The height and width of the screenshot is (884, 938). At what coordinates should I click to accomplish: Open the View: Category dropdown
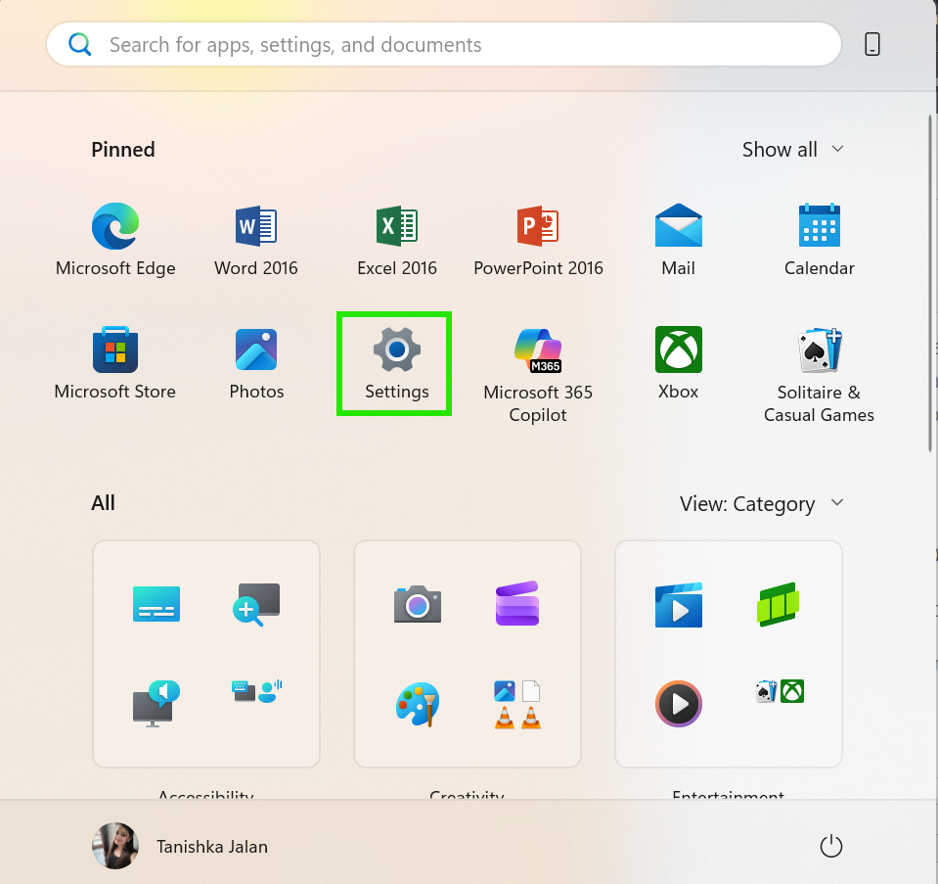point(762,504)
